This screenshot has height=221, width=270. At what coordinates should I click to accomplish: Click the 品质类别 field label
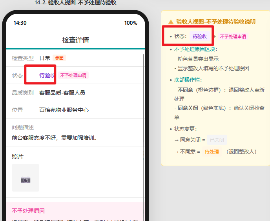22,93
